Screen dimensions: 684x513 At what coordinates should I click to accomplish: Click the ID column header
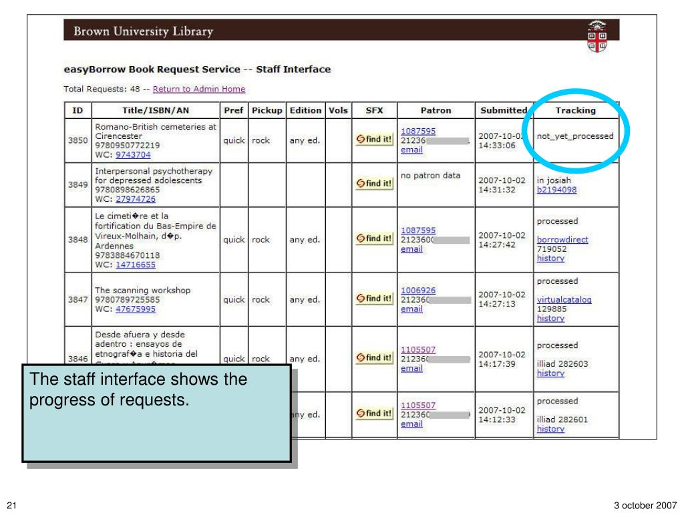pyautogui.click(x=77, y=110)
